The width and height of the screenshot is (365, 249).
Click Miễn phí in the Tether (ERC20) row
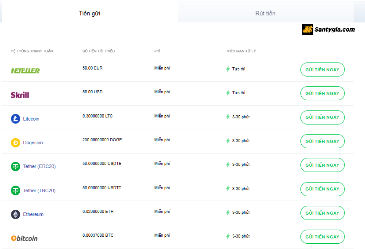point(162,164)
